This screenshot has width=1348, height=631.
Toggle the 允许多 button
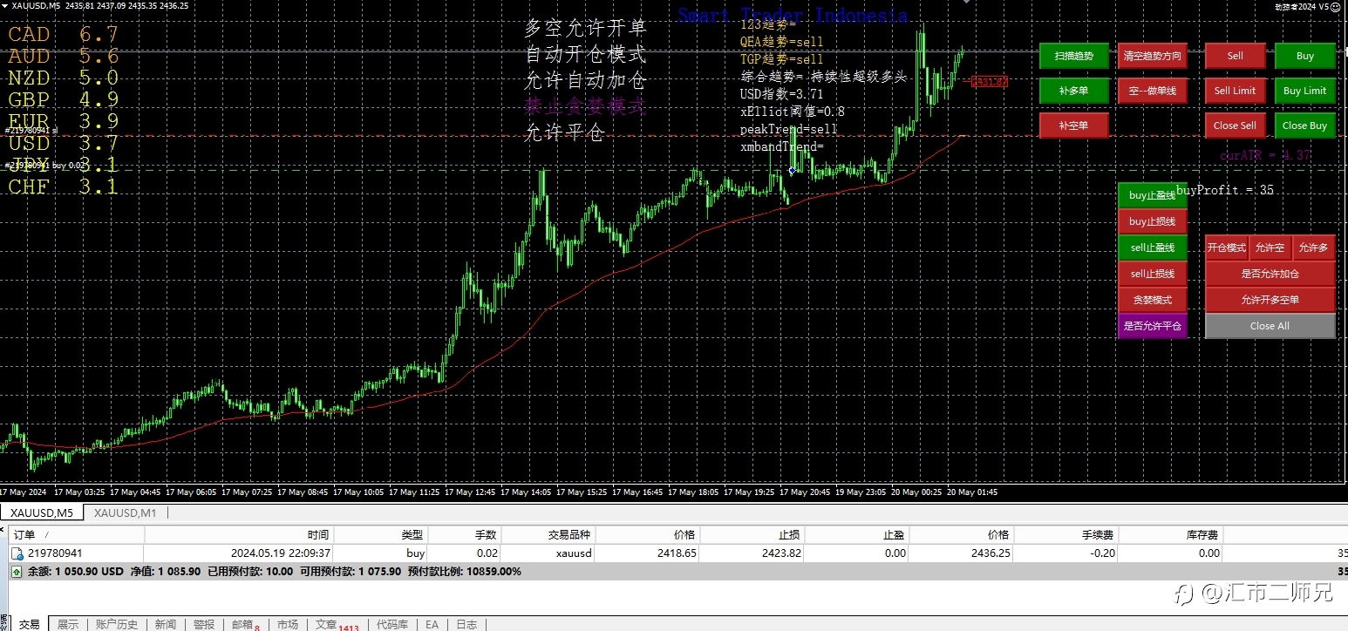(1314, 248)
